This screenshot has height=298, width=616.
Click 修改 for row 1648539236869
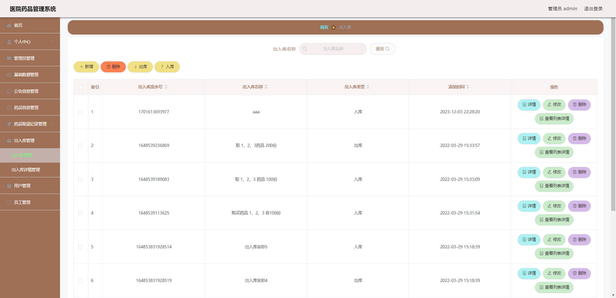(554, 139)
